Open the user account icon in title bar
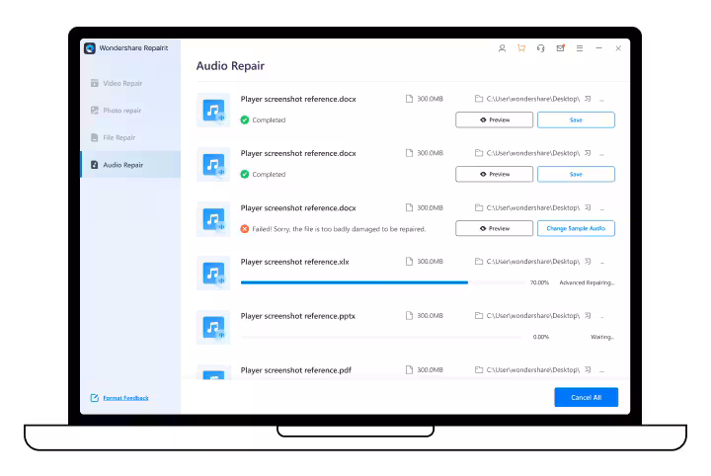The width and height of the screenshot is (711, 476). pyautogui.click(x=502, y=48)
